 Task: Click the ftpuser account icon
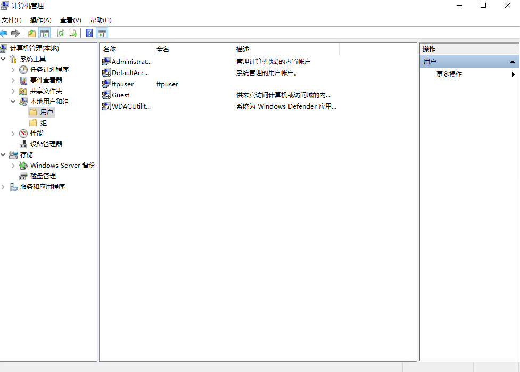[x=106, y=84]
